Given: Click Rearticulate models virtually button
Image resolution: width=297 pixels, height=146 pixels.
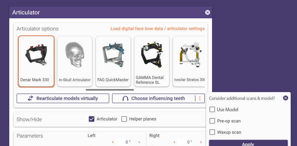Looking at the screenshot, I should (x=63, y=98).
